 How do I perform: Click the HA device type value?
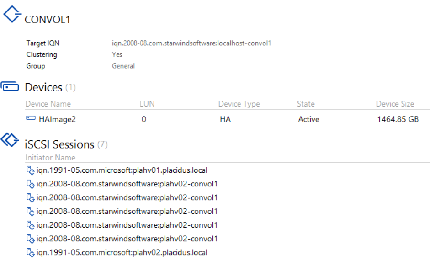tap(225, 119)
